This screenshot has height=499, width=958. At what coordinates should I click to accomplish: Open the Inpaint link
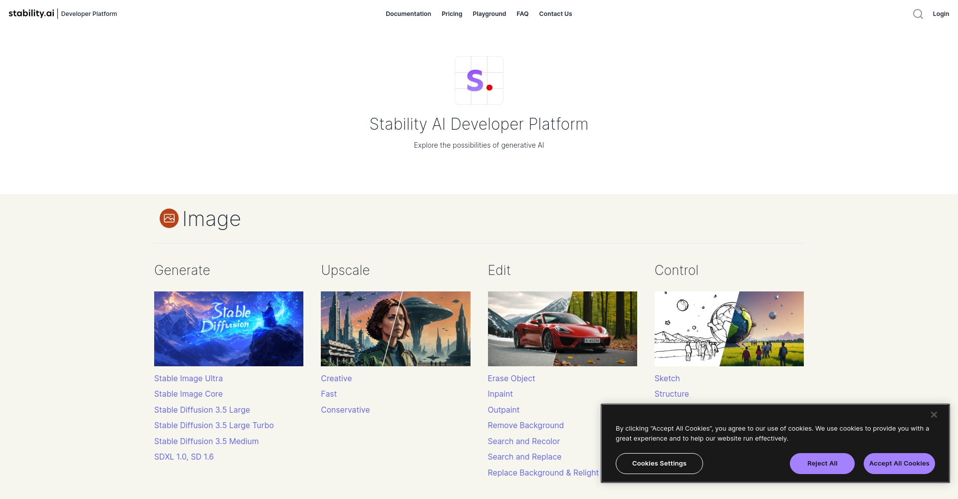(x=500, y=394)
